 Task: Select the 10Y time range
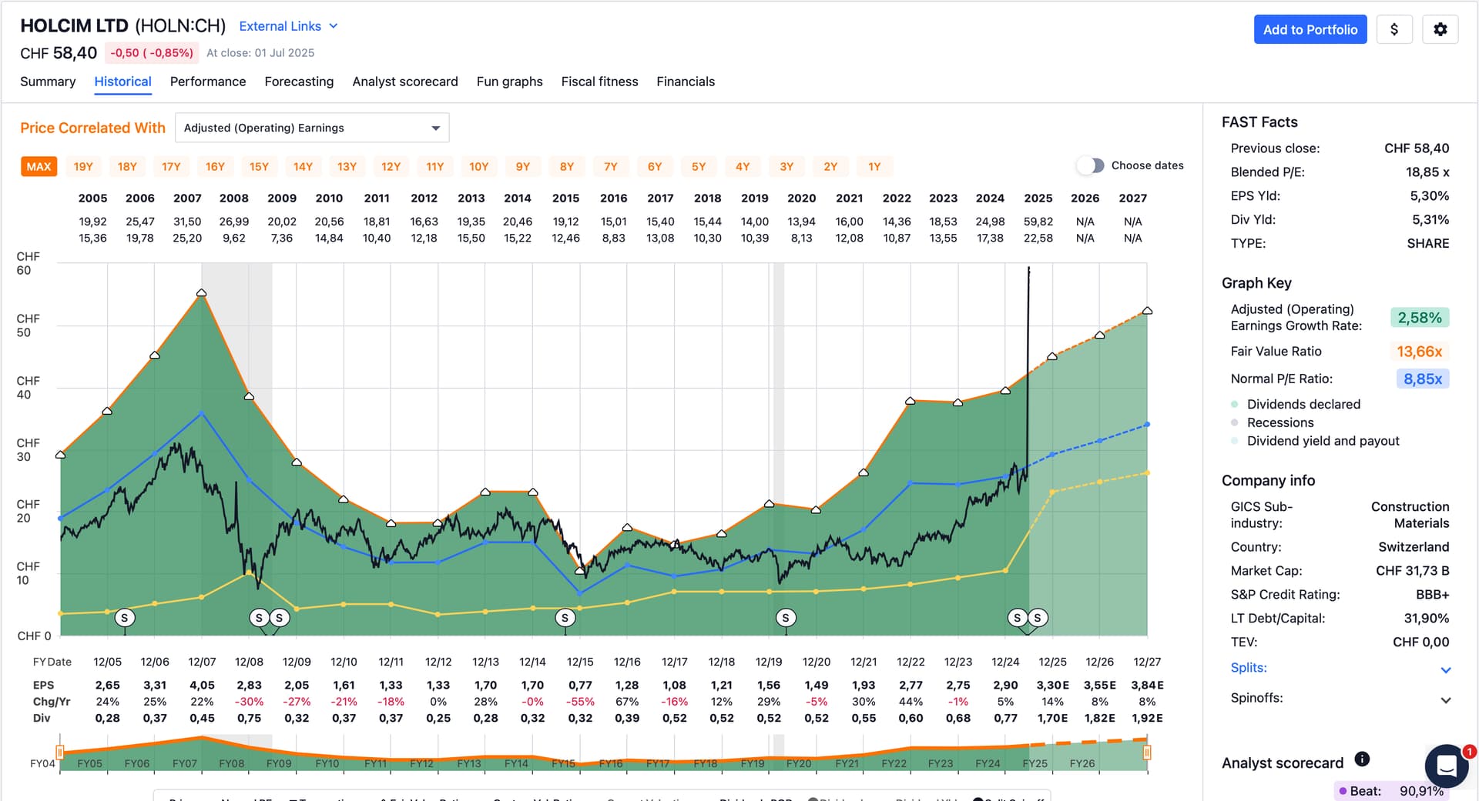tap(479, 166)
